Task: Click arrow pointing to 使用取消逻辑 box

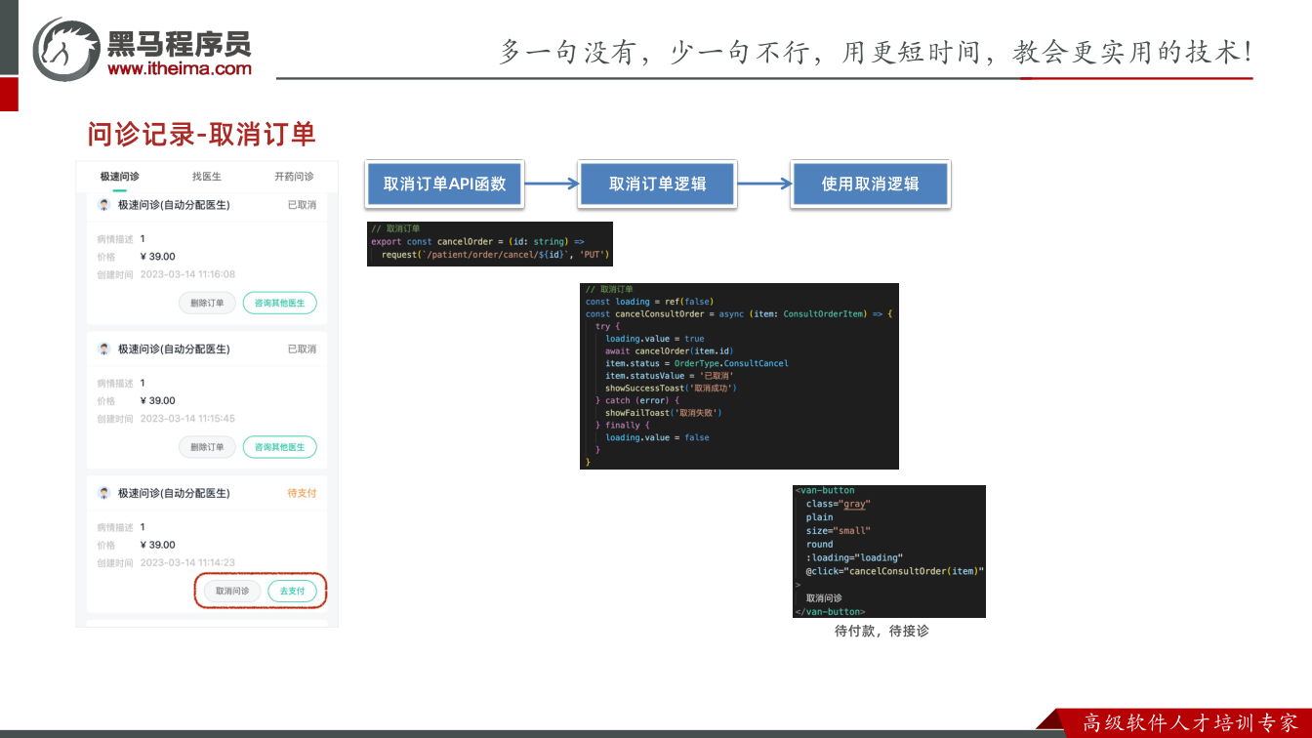Action: [764, 184]
